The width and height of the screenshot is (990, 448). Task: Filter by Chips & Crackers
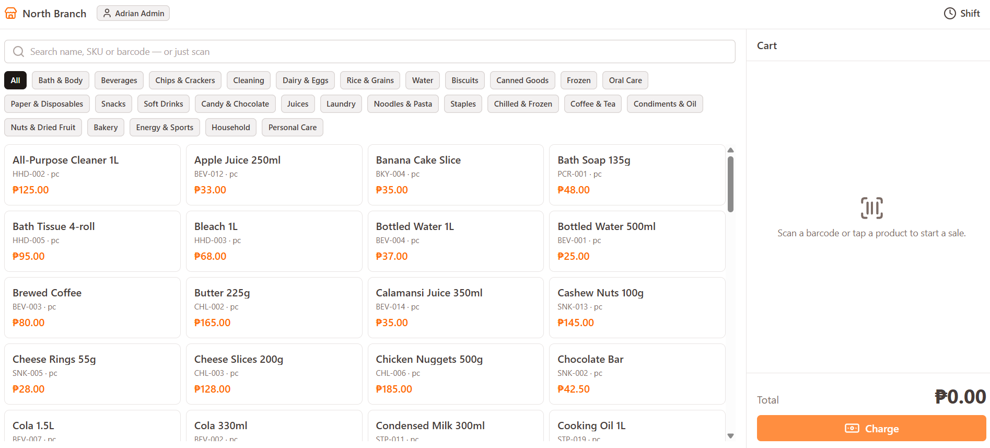coord(185,81)
